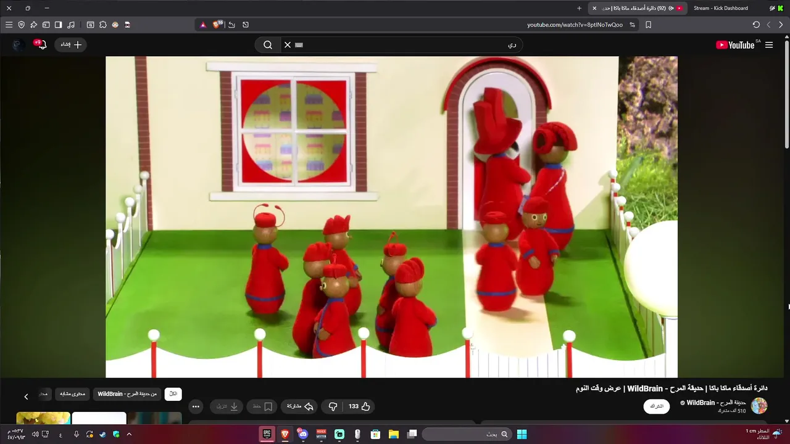Open Epic Games Launcher from the taskbar
The height and width of the screenshot is (444, 790).
(x=267, y=434)
